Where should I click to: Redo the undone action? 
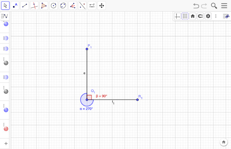(204, 6)
